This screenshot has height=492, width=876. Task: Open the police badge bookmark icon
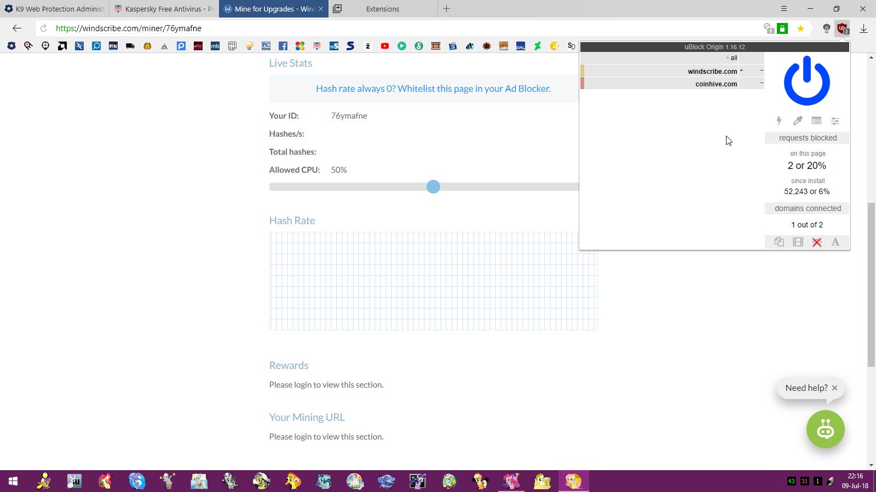pyautogui.click(x=11, y=46)
